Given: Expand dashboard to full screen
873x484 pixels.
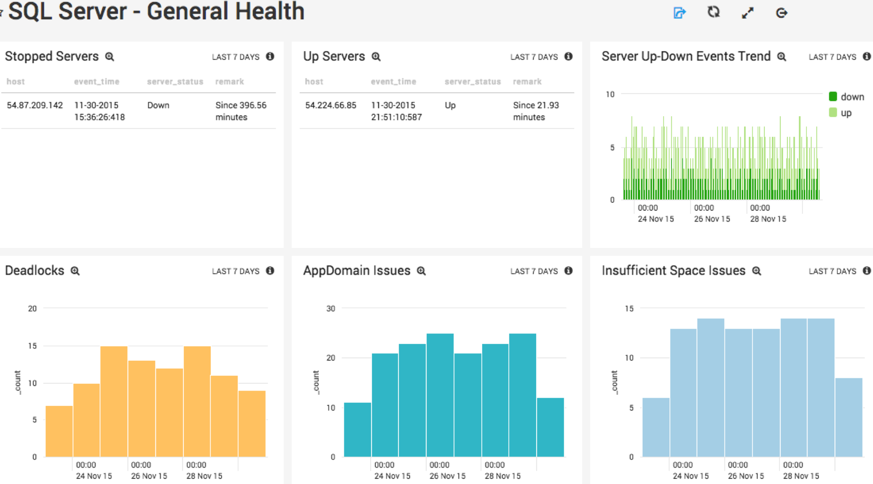Looking at the screenshot, I should 747,13.
